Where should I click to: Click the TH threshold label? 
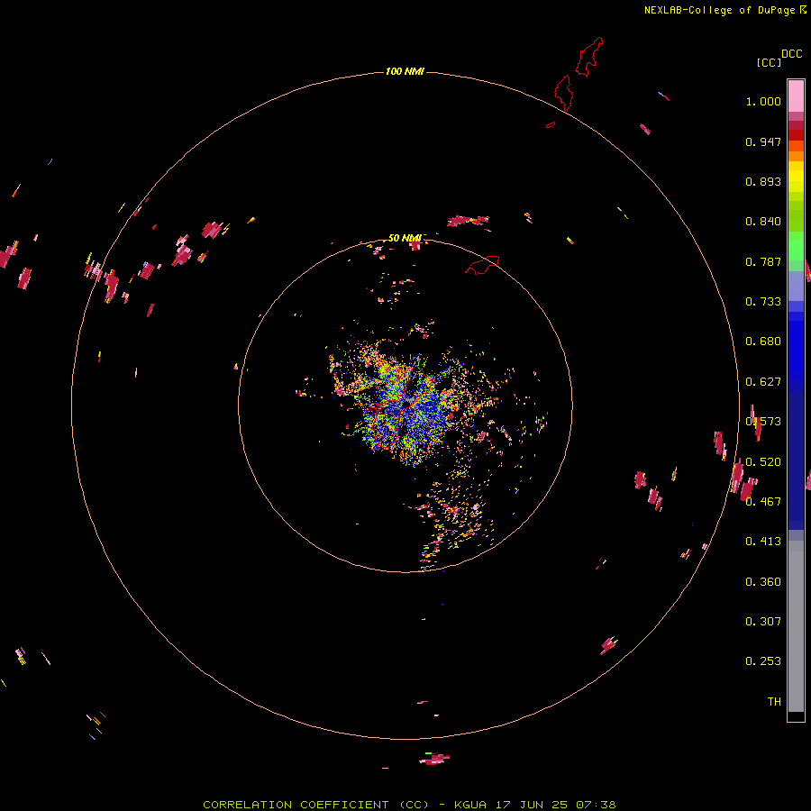(x=774, y=702)
